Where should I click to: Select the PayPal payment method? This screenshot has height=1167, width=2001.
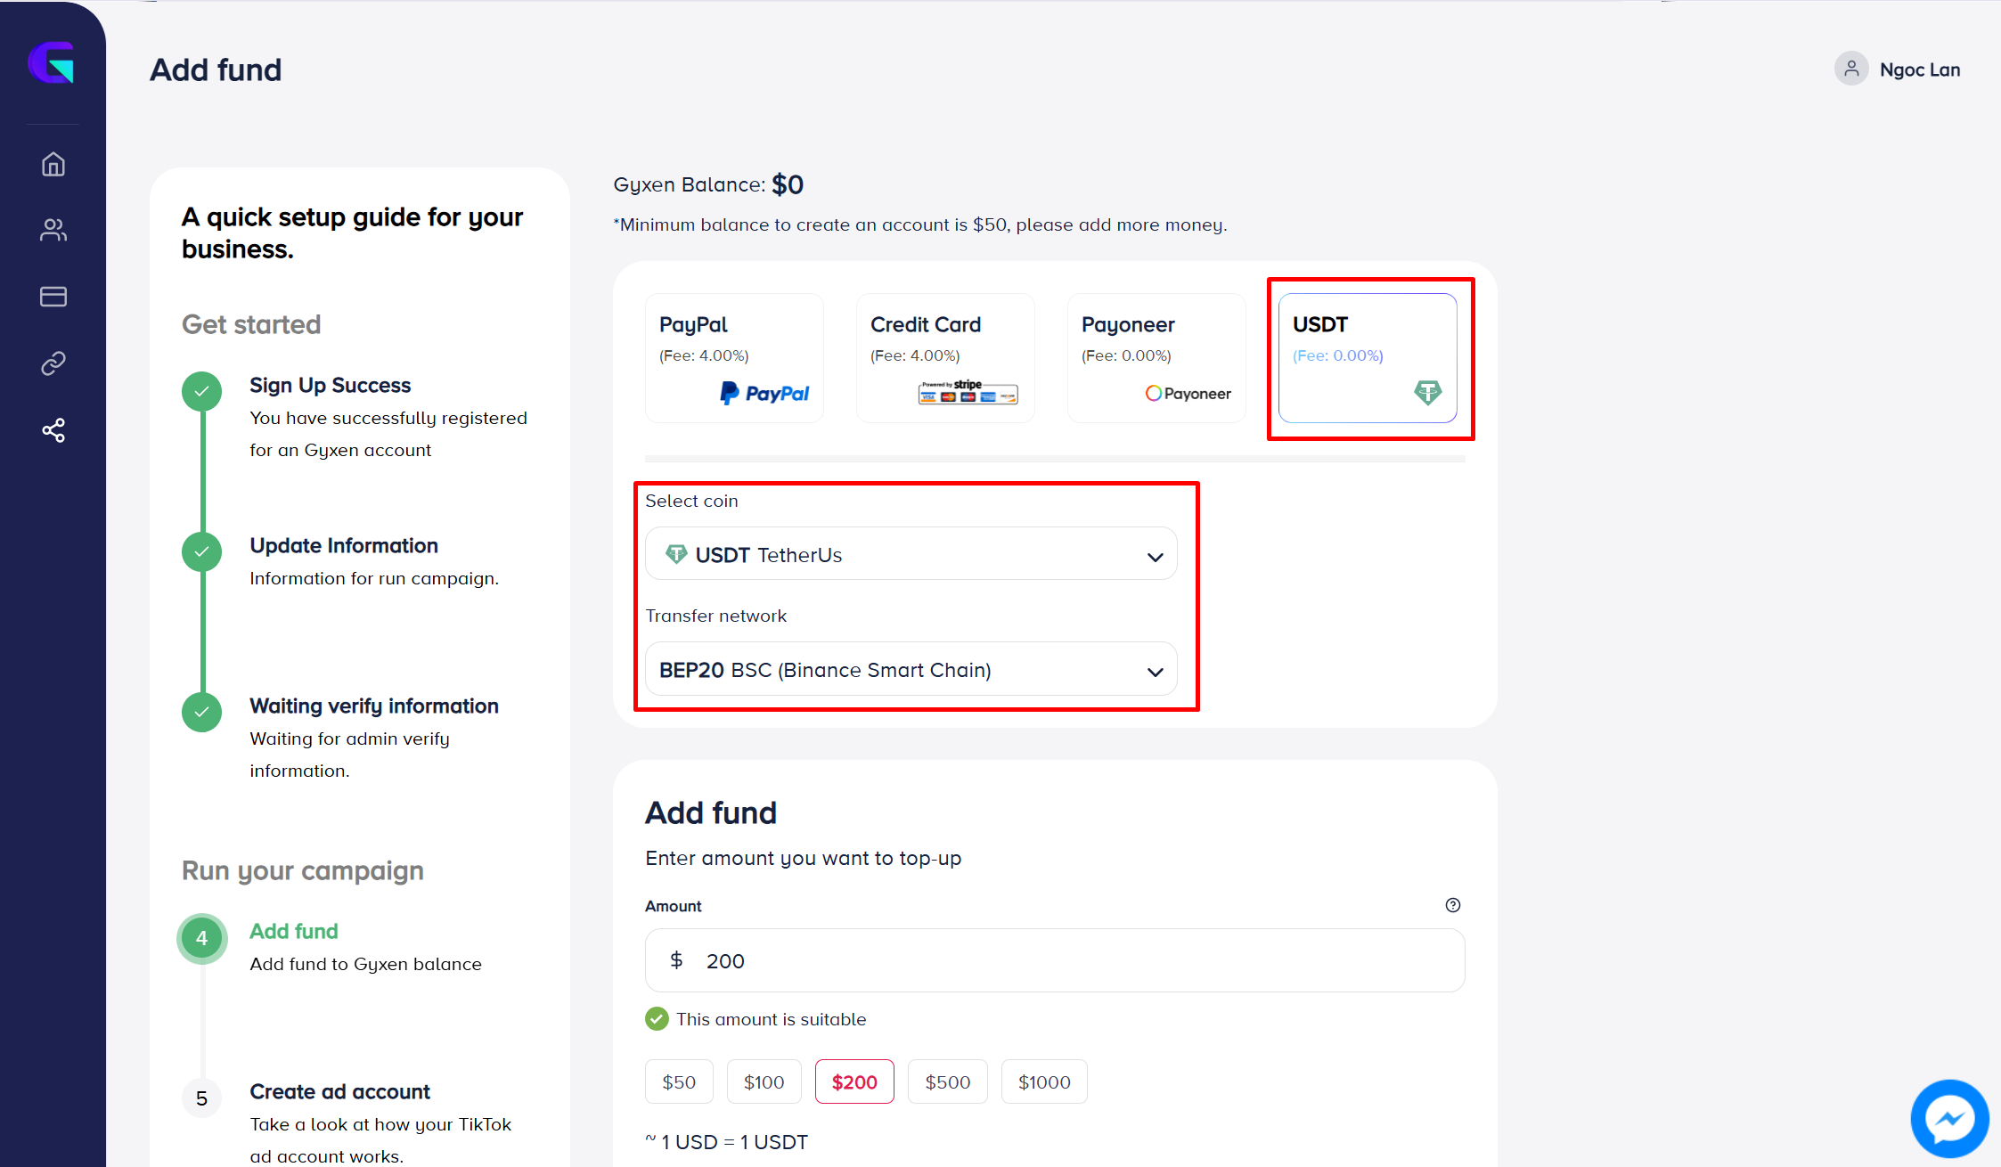click(734, 357)
